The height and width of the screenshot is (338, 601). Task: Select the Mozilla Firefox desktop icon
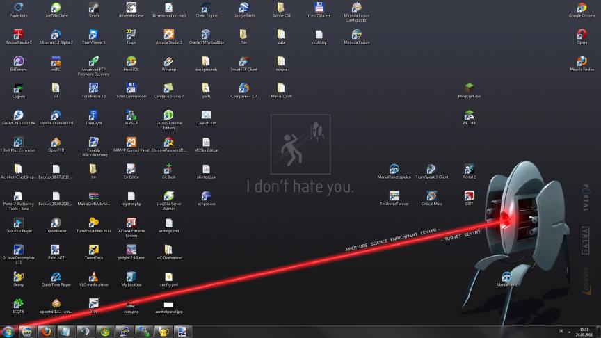tap(582, 63)
